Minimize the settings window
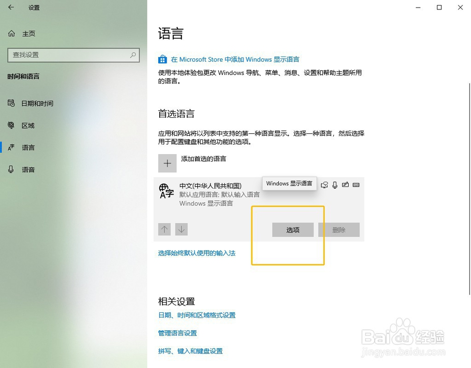Screen dimensions: 471x368 (x=418, y=8)
